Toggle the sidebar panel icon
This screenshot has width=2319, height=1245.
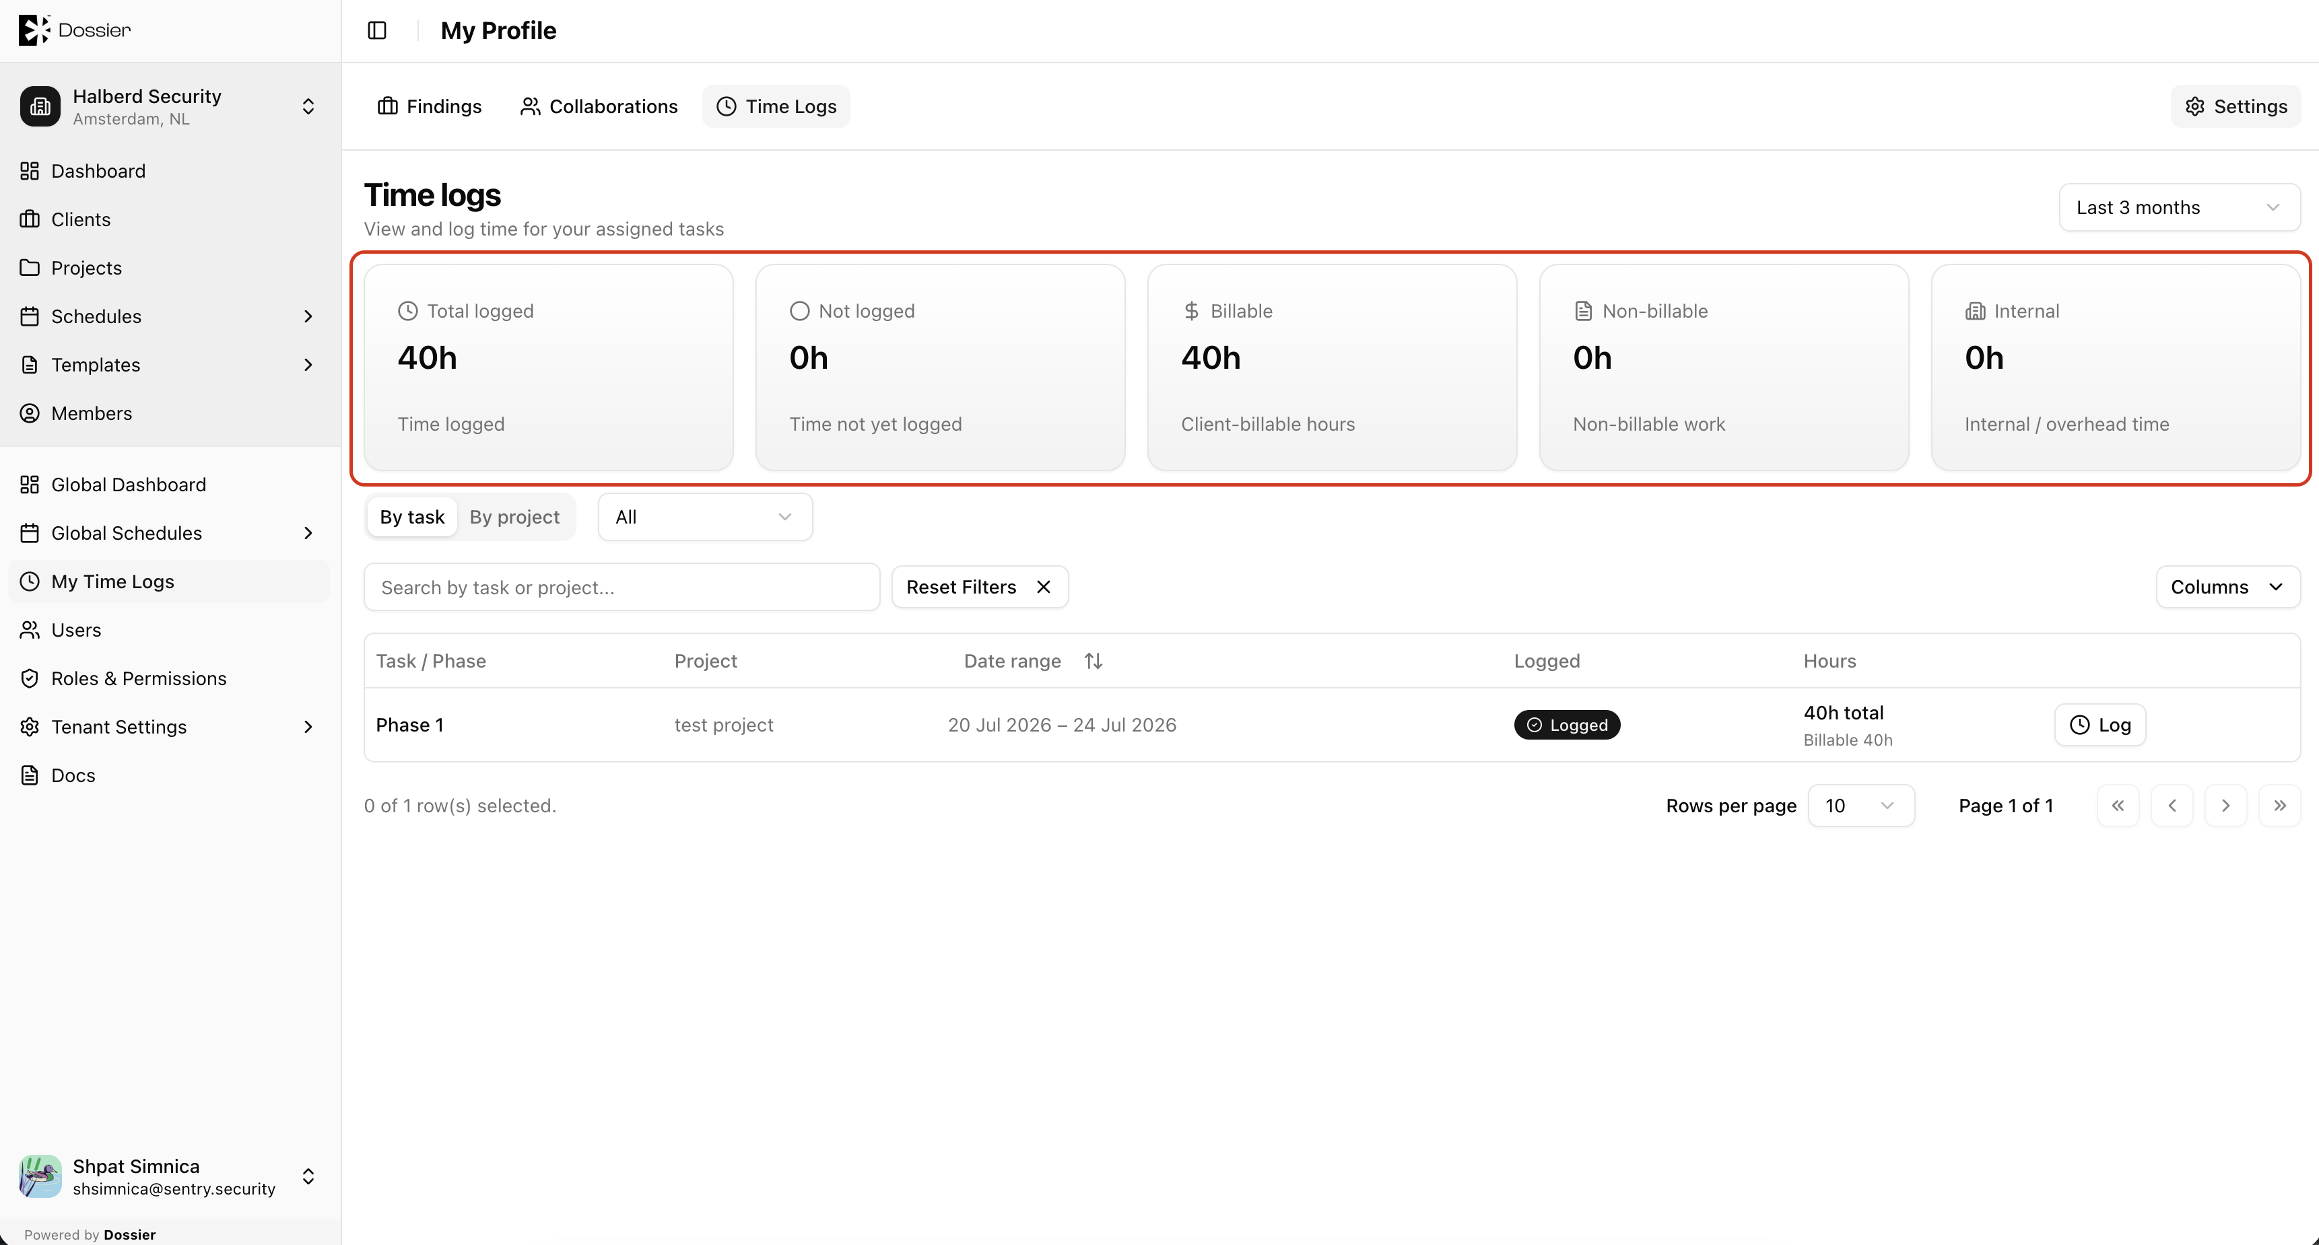click(377, 30)
